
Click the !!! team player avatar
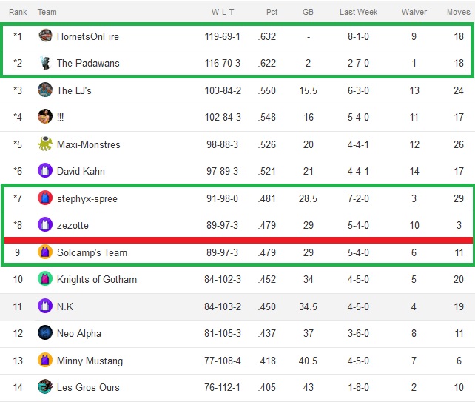click(45, 116)
